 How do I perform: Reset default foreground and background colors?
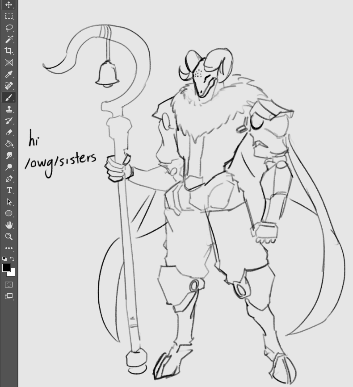coord(4,259)
